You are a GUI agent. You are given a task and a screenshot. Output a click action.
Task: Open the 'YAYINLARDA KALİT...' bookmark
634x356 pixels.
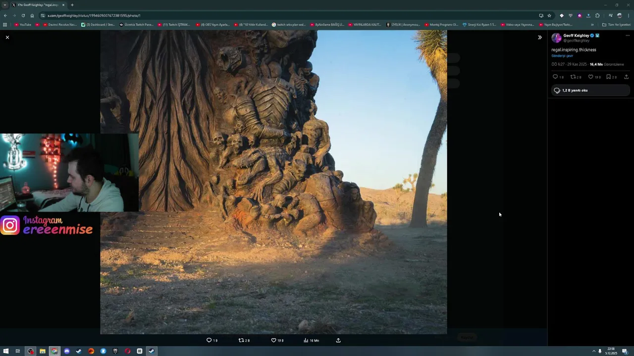pyautogui.click(x=365, y=25)
